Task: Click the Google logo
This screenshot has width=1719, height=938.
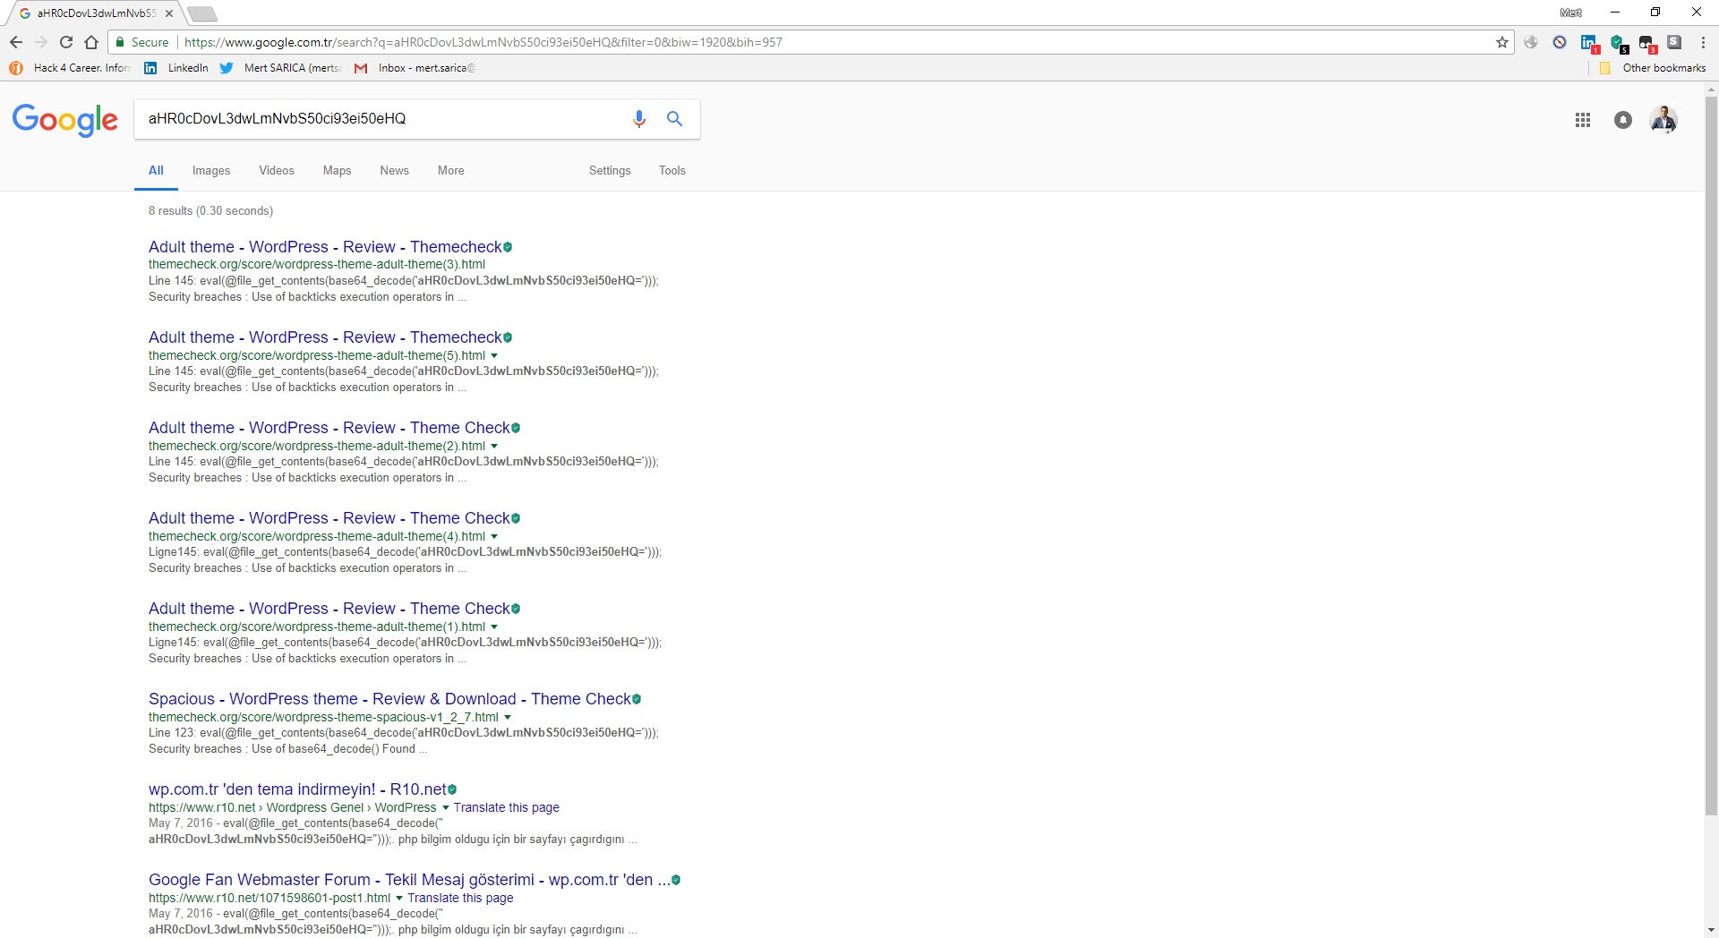Action: click(64, 120)
